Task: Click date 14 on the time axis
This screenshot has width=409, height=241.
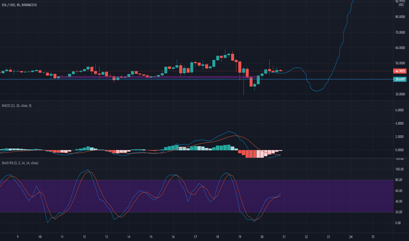Action: pyautogui.click(x=129, y=237)
